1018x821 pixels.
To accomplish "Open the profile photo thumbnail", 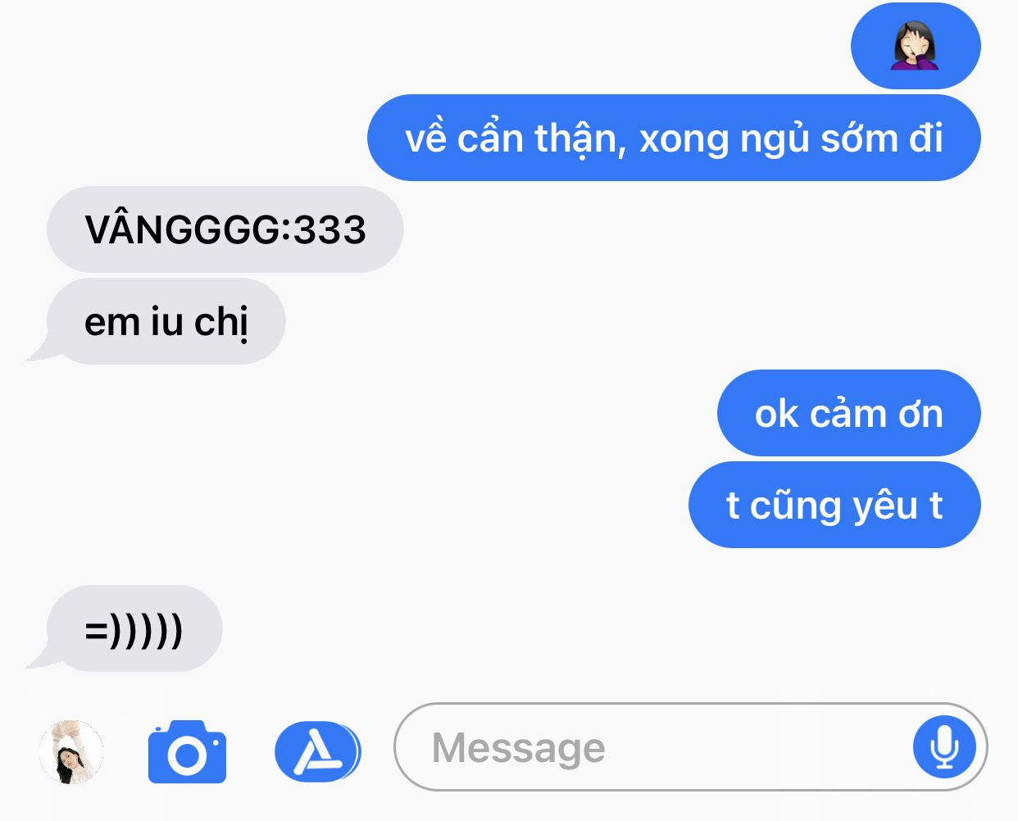I will (71, 752).
